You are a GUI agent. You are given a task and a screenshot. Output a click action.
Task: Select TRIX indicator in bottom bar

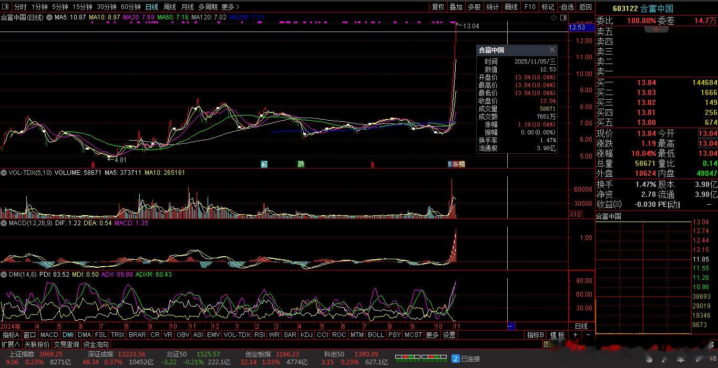coord(118,334)
